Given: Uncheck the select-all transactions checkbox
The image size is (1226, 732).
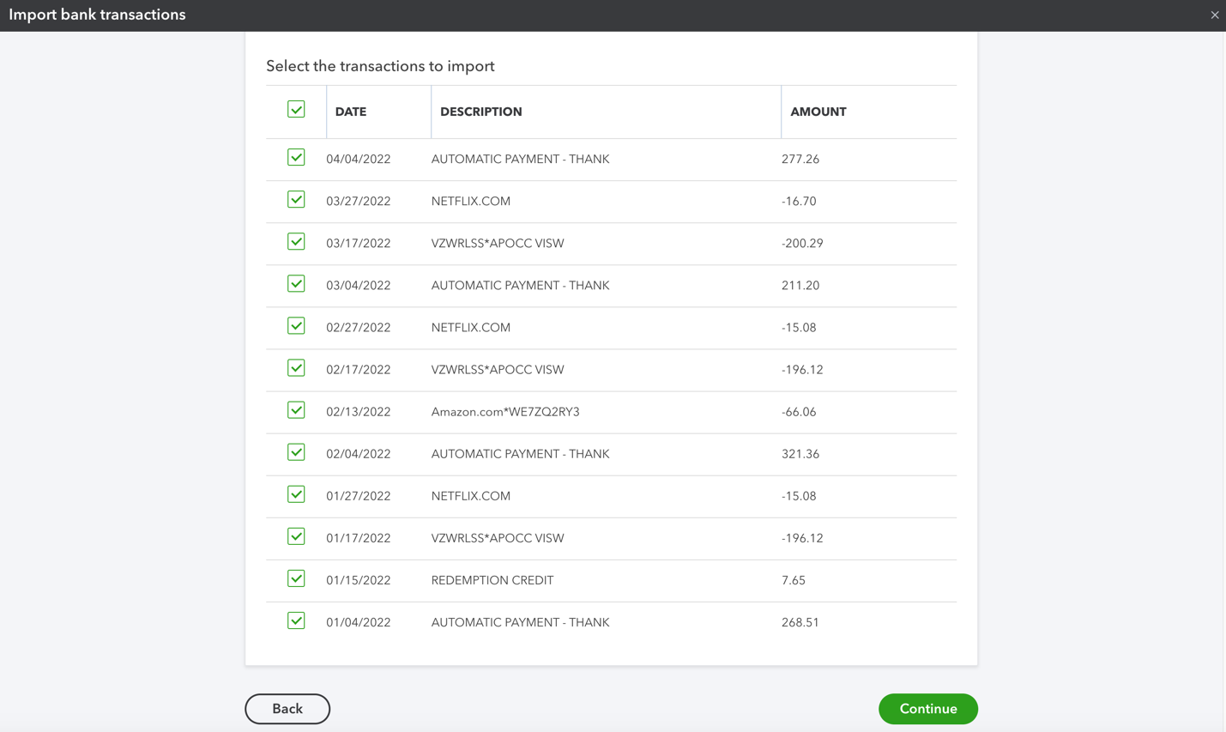Looking at the screenshot, I should coord(296,110).
